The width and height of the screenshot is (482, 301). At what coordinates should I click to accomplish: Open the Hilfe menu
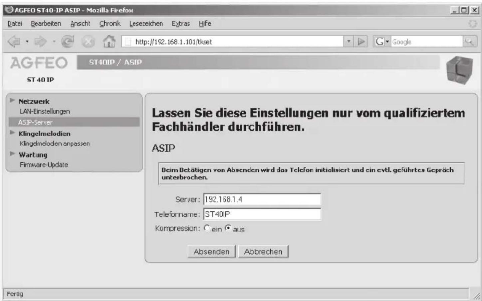pyautogui.click(x=205, y=24)
